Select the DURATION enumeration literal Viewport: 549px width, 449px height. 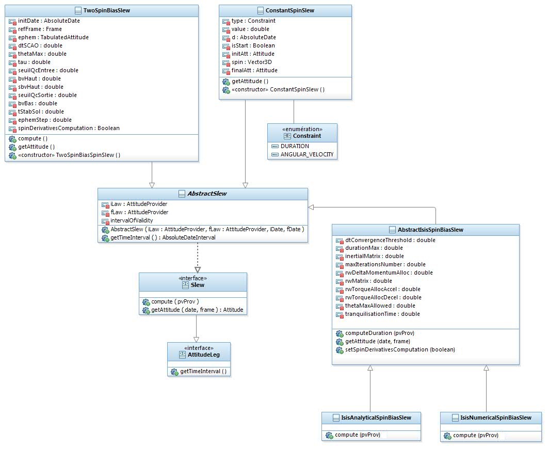click(x=295, y=146)
